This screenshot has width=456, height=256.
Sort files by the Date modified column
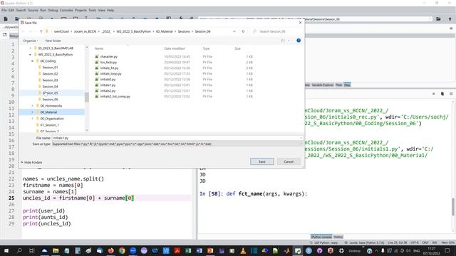click(x=174, y=48)
